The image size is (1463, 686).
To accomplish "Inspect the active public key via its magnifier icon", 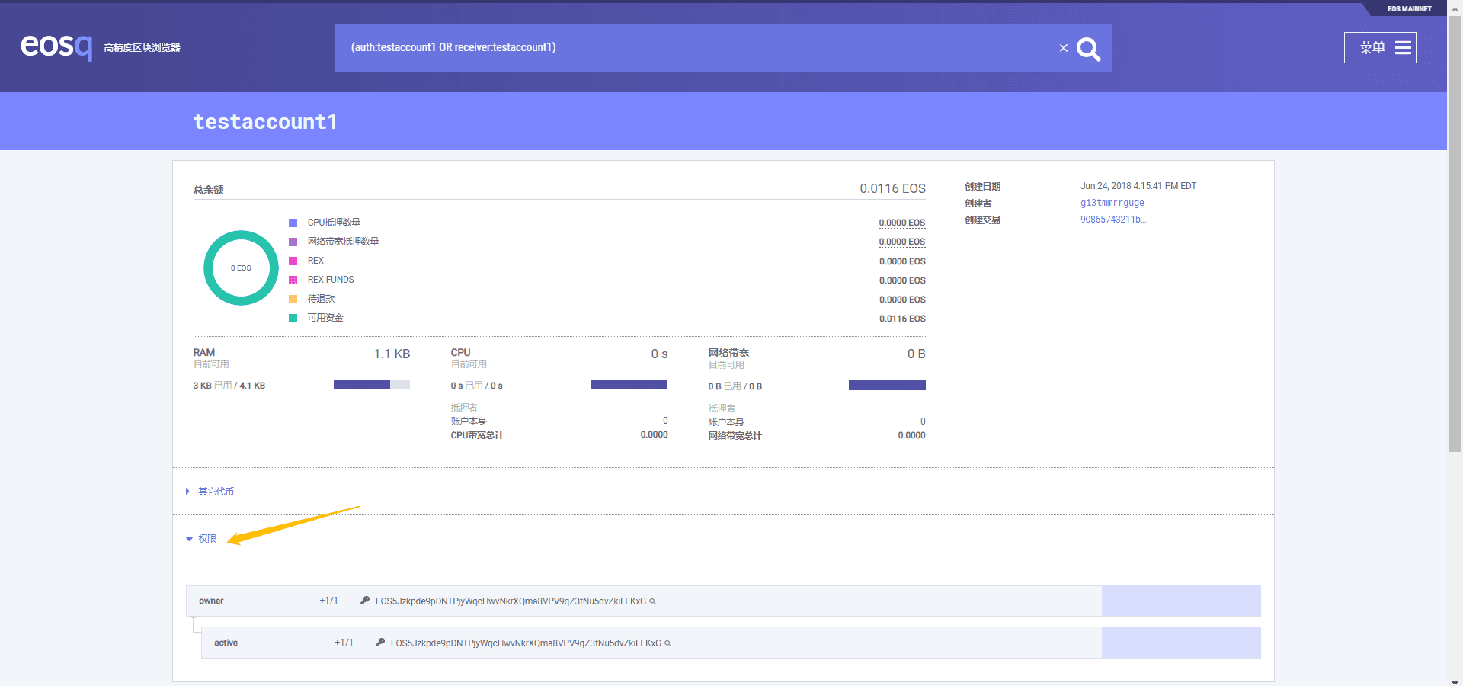I will pyautogui.click(x=667, y=643).
